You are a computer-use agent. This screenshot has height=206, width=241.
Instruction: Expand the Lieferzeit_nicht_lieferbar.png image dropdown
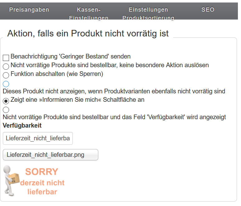click(50, 155)
